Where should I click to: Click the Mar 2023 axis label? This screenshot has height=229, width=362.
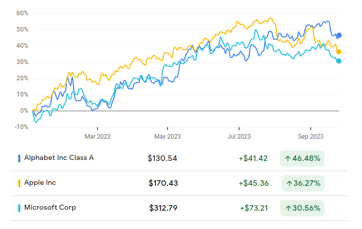tap(97, 136)
